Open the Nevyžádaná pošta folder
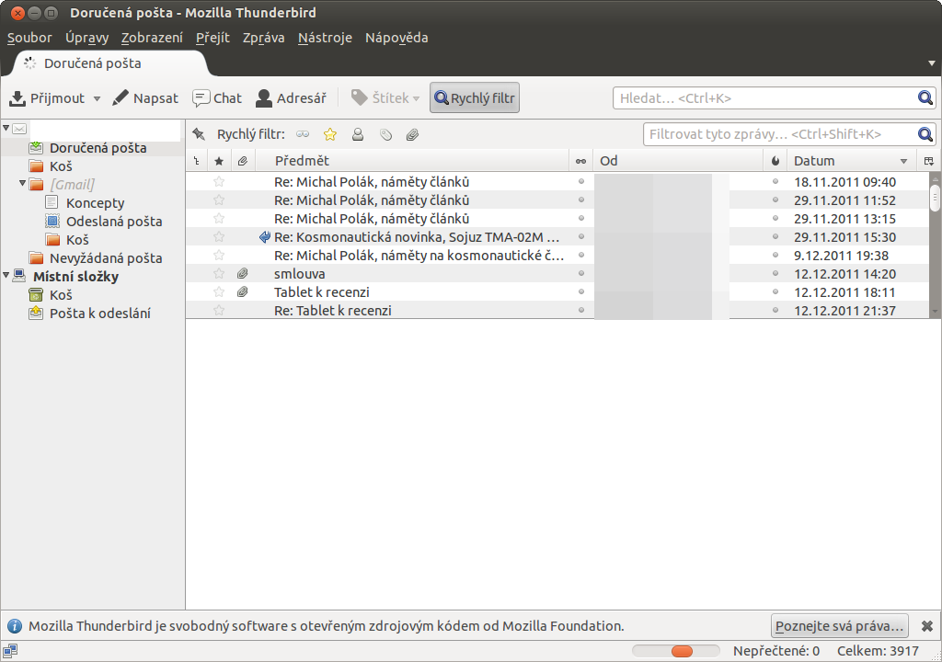The height and width of the screenshot is (662, 942). (x=106, y=257)
